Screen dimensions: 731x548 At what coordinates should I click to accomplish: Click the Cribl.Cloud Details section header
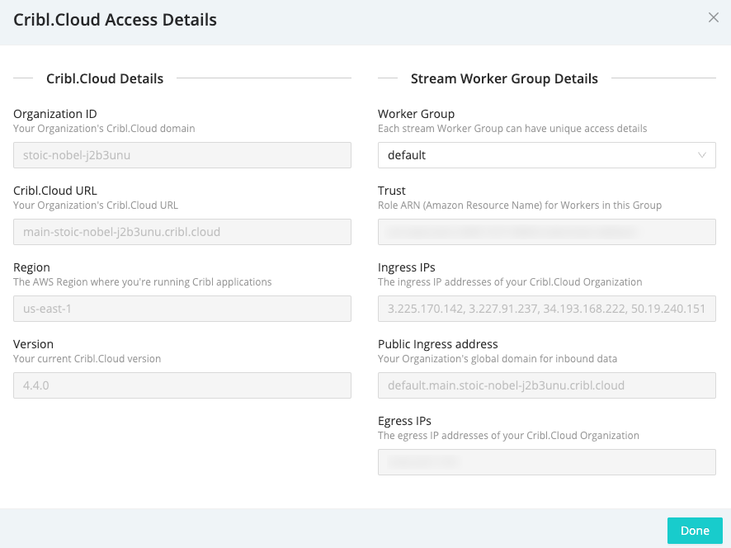(105, 78)
